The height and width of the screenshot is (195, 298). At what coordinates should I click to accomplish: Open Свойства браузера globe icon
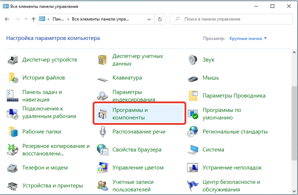click(103, 150)
